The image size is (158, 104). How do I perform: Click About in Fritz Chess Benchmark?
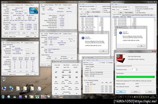coord(135,92)
